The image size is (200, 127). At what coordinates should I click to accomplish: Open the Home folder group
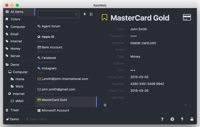(x=19, y=79)
